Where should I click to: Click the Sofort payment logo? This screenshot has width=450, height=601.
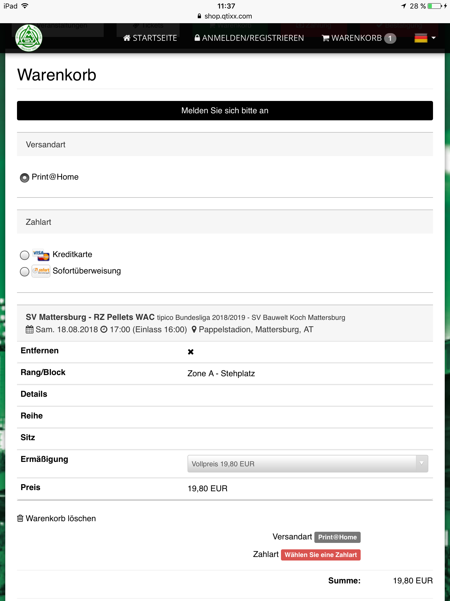point(41,271)
